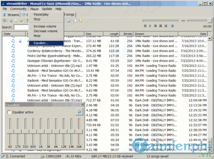Click the 16K equalizer band slider
This screenshot has height=159, width=214.
79,132
